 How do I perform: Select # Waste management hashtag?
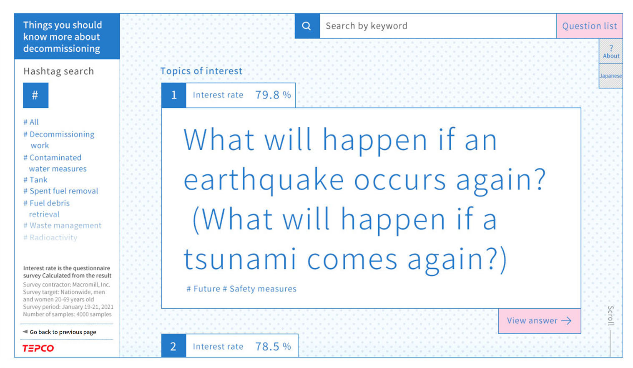pyautogui.click(x=62, y=225)
